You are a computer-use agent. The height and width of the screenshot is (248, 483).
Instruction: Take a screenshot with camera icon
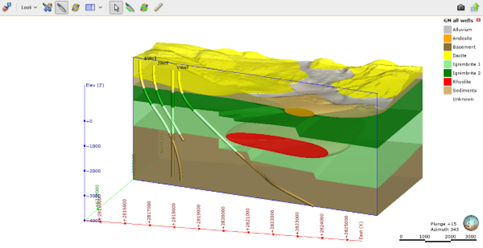tap(461, 7)
